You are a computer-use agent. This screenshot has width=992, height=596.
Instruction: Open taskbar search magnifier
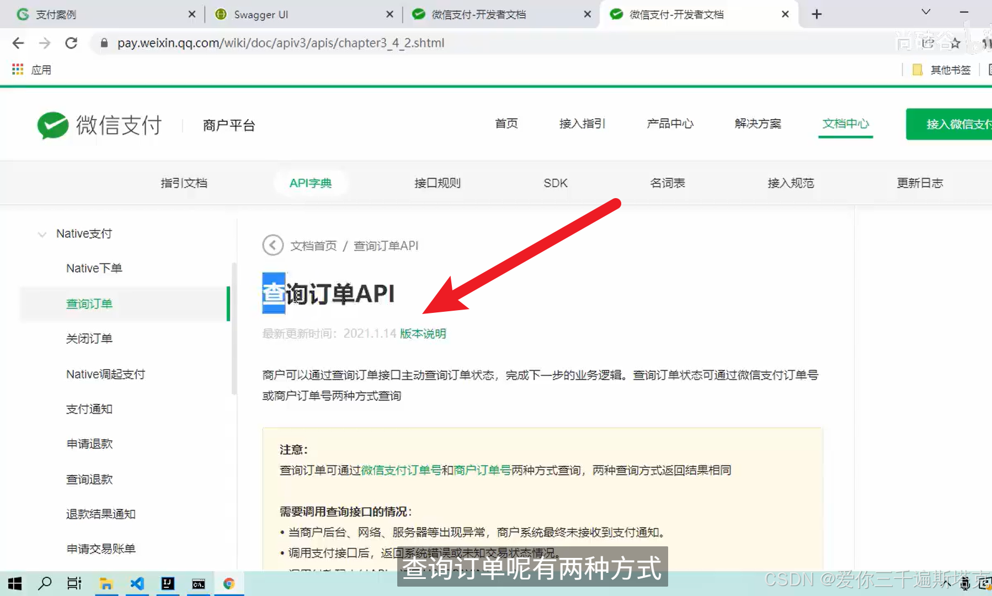point(45,583)
